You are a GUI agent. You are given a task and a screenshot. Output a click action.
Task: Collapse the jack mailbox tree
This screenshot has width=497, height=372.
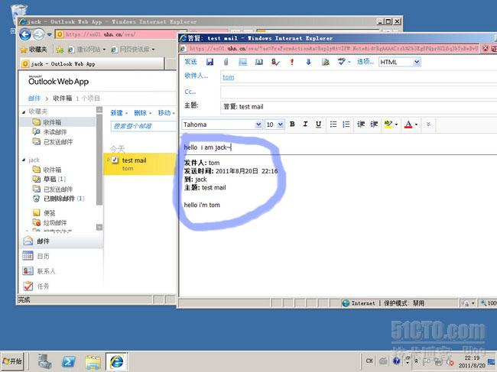coord(24,160)
